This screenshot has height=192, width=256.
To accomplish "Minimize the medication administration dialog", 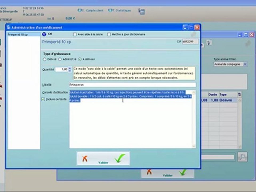I will click(185, 27).
